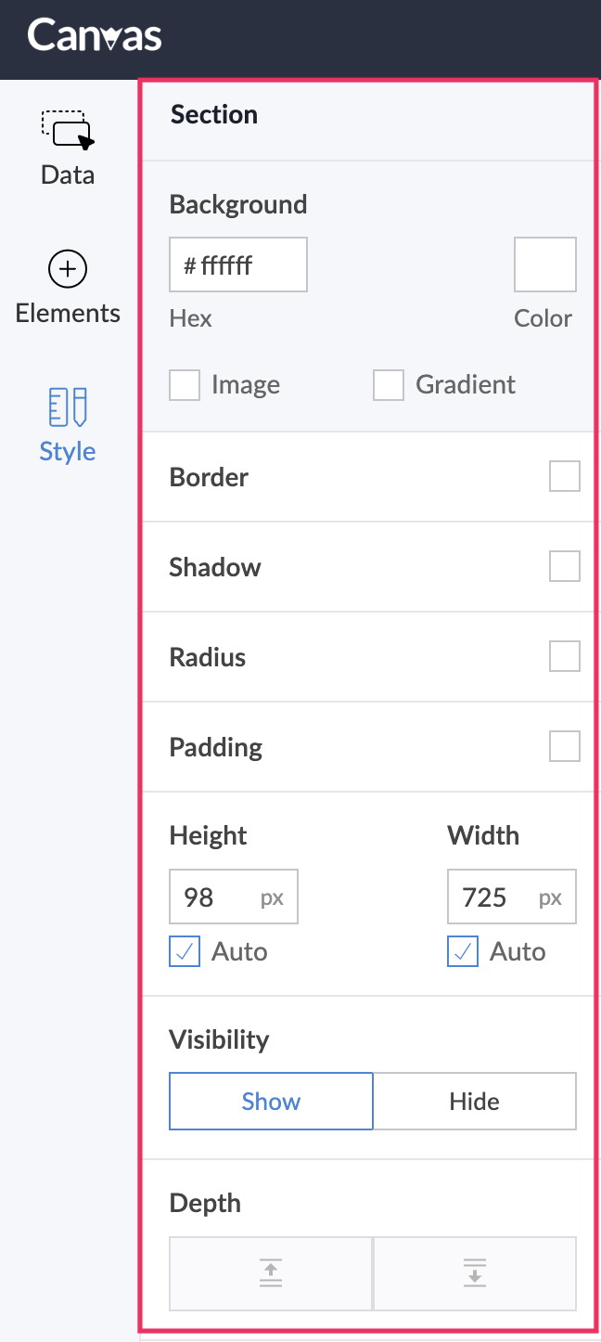
Task: Toggle the Border checkbox
Action: [565, 476]
